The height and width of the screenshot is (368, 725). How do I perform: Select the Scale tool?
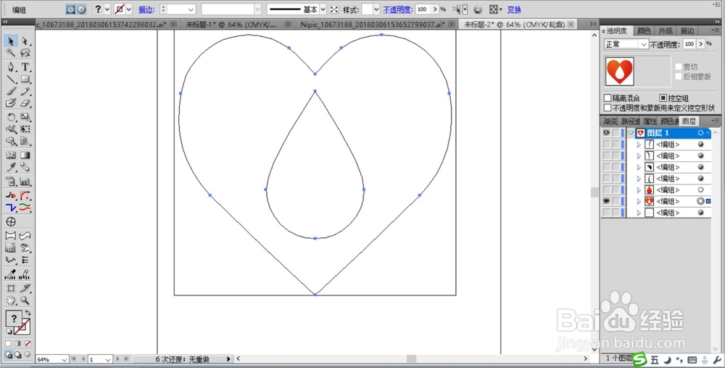[x=25, y=117]
